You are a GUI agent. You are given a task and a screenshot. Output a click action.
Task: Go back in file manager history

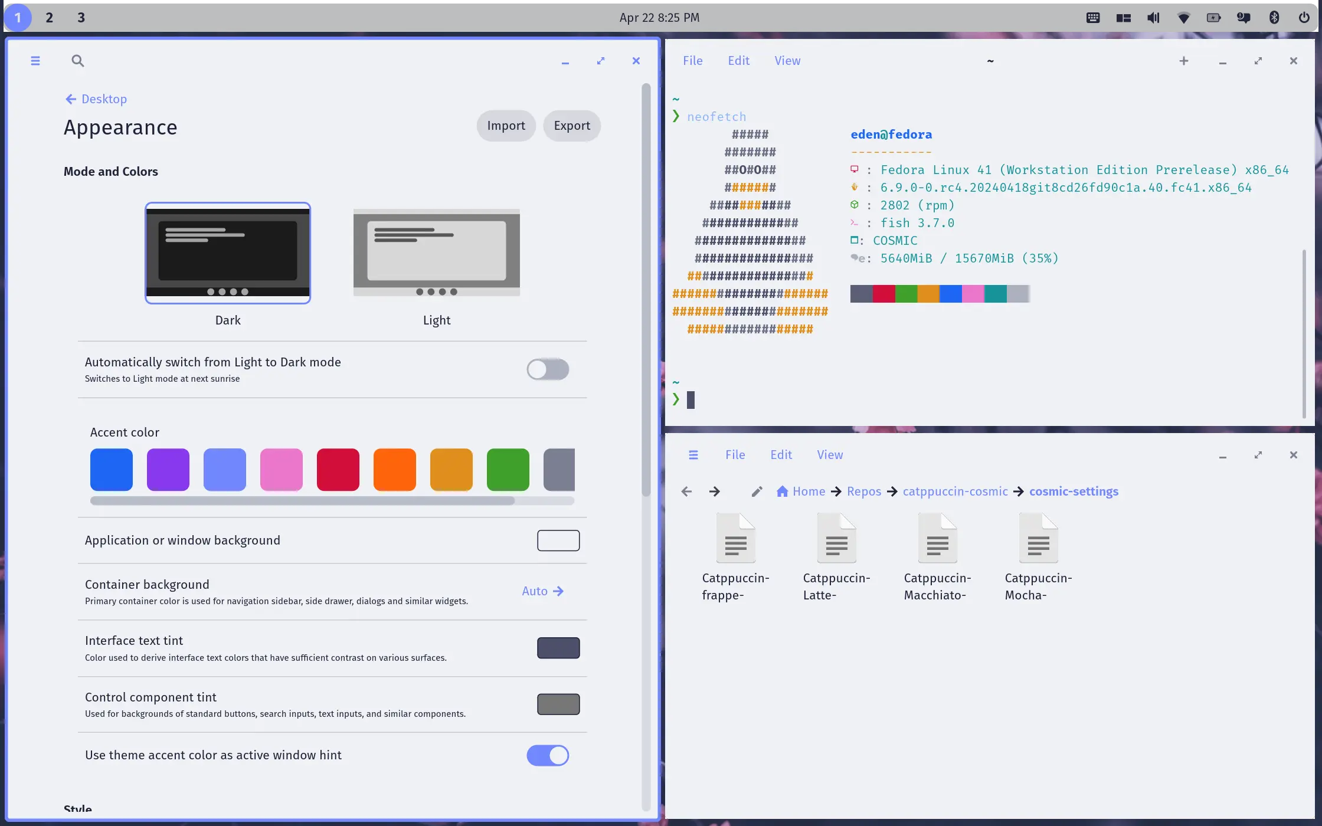(x=686, y=491)
